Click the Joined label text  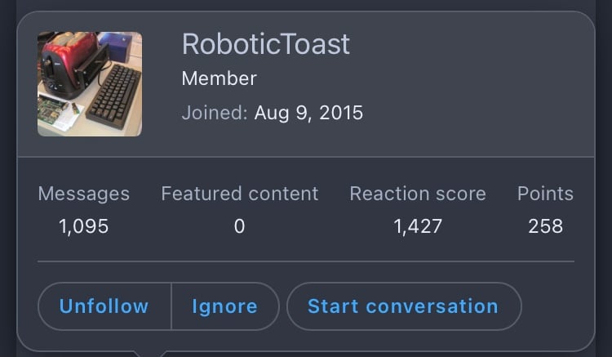[x=215, y=113]
